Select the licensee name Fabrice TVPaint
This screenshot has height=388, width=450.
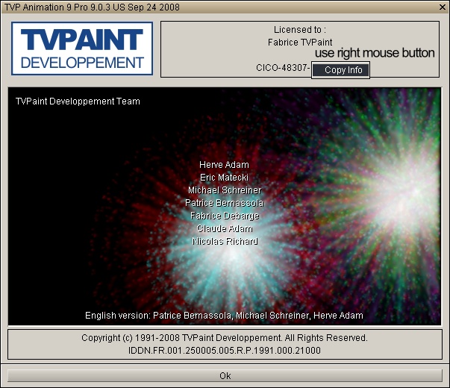click(x=300, y=43)
